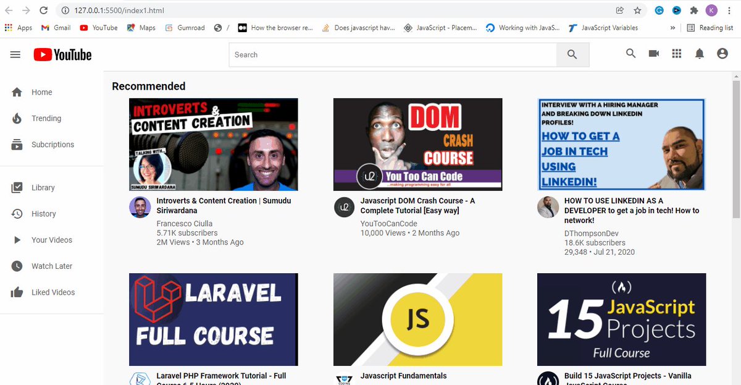Screen dimensions: 741x385
Task: Open Maps bookmark
Action: (141, 28)
